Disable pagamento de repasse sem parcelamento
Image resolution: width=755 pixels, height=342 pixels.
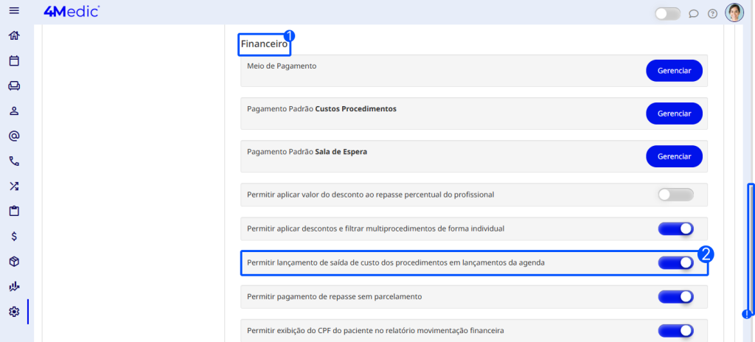click(675, 296)
